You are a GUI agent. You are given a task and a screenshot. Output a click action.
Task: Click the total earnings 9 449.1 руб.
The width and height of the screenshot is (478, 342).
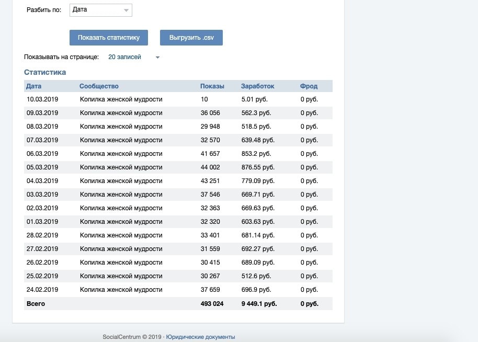click(259, 304)
